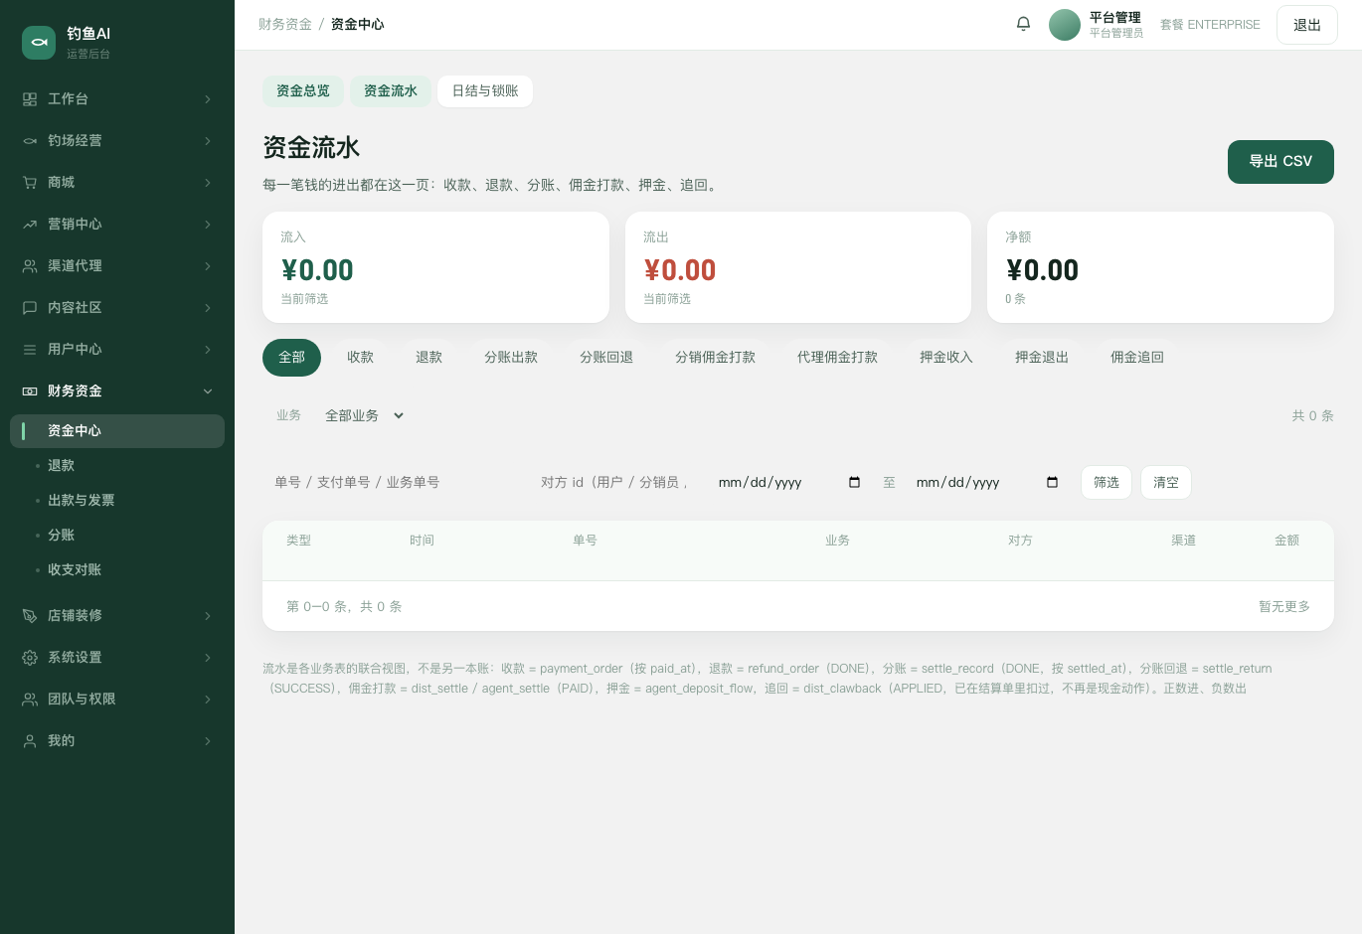
Task: Click the user avatar in the header
Action: tap(1065, 25)
